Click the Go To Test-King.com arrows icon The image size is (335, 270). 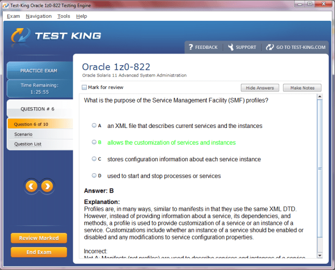270,47
